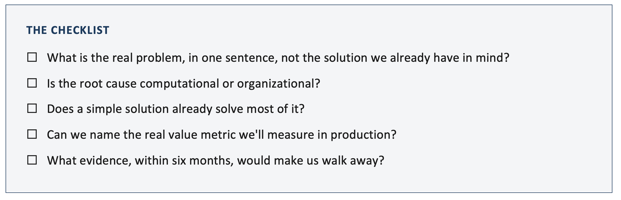621x200 pixels.
Task: Check the simple solution checkbox
Action: point(32,108)
